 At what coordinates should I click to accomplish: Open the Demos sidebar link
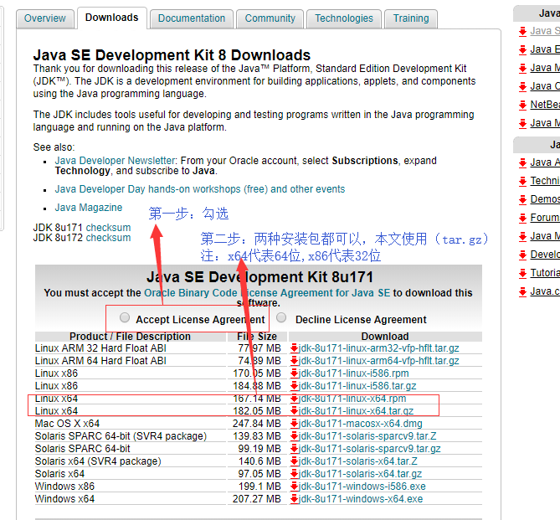coord(545,199)
